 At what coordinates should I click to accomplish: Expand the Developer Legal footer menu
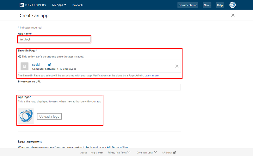tap(146, 153)
